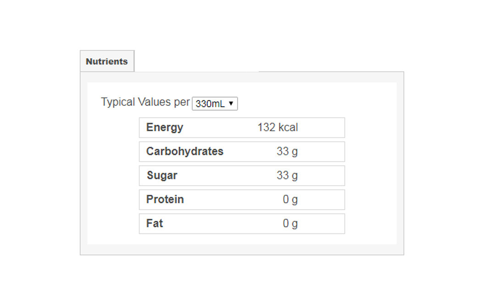Click the g unit in Sugar row
490x307 pixels.
pos(295,176)
